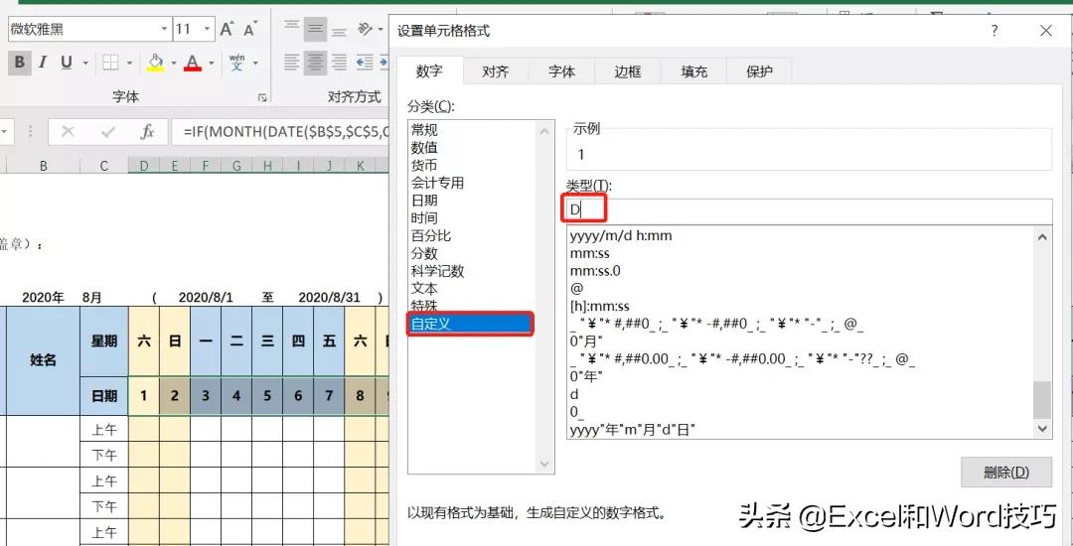Screen dimensions: 1073x546
Task: Select column D header in the worksheet
Action: click(x=144, y=166)
